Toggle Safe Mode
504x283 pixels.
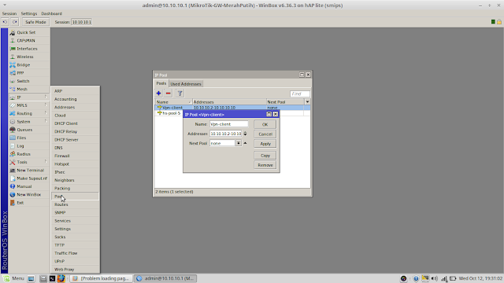pos(35,22)
